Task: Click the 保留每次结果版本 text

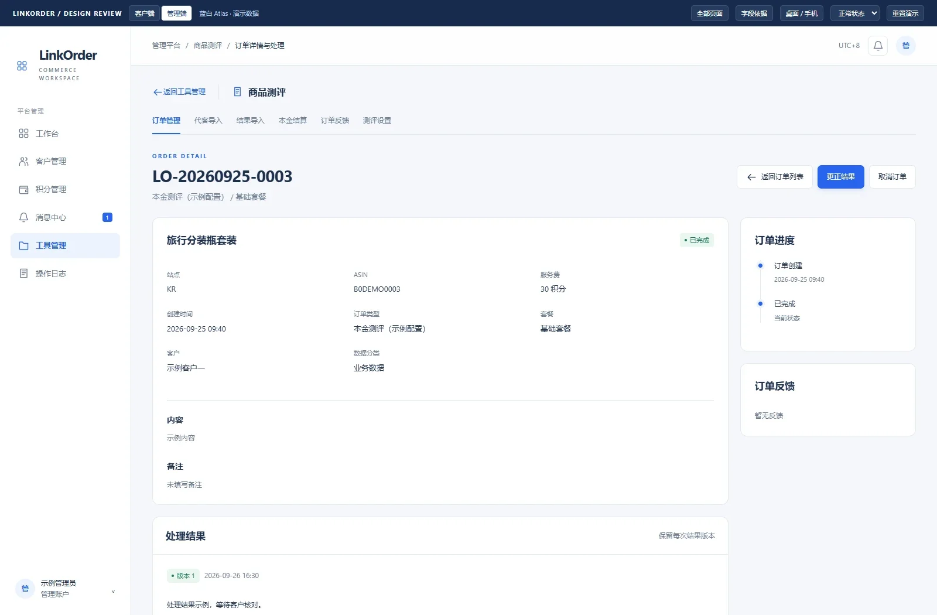Action: pos(687,536)
